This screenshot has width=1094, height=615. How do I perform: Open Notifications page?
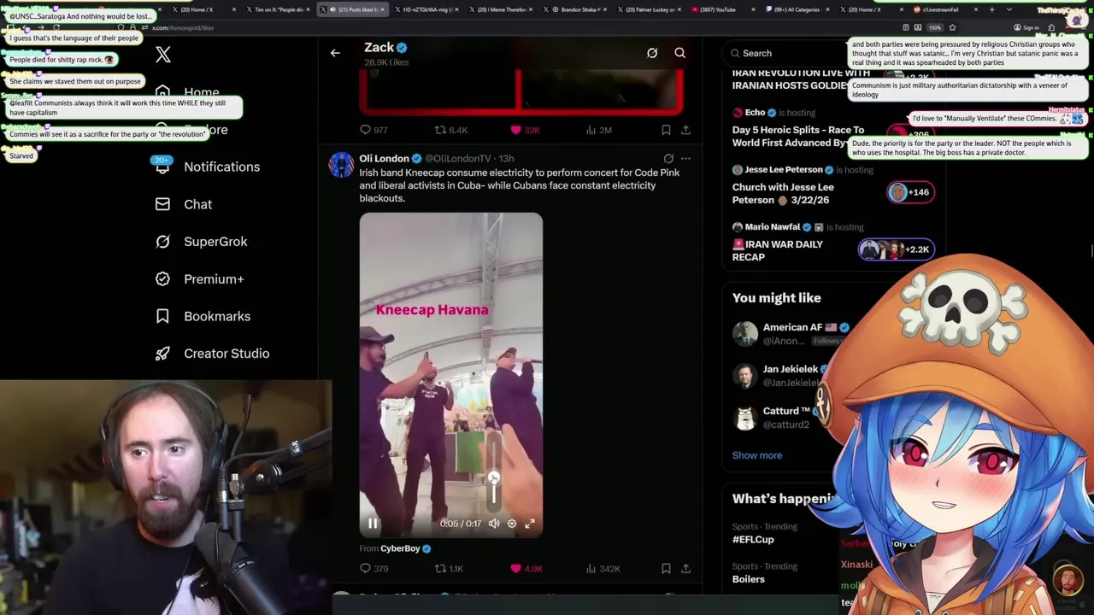click(x=221, y=167)
